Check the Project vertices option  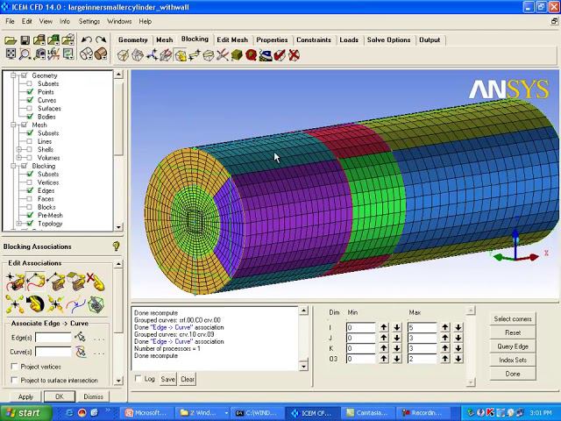coord(15,367)
